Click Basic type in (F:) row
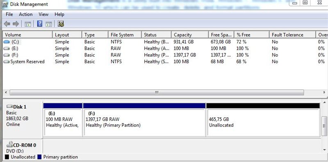 pos(89,55)
